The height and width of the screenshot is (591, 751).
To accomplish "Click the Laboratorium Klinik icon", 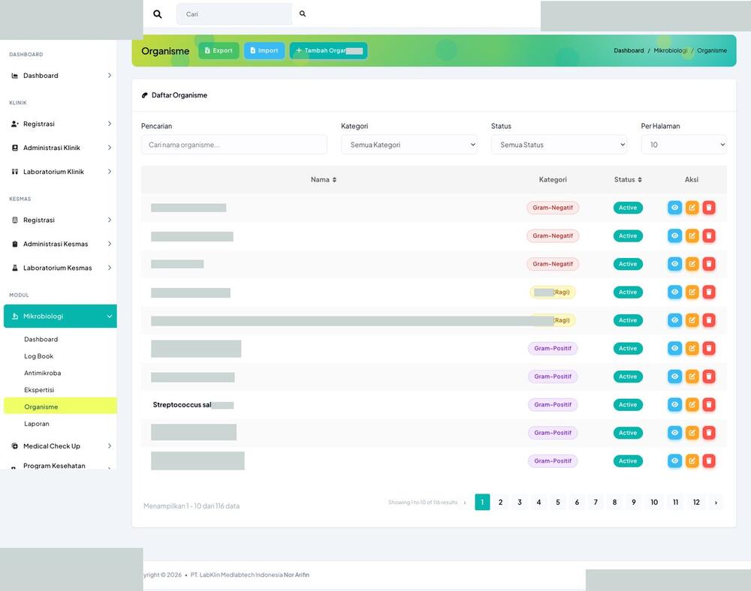I will [15, 172].
